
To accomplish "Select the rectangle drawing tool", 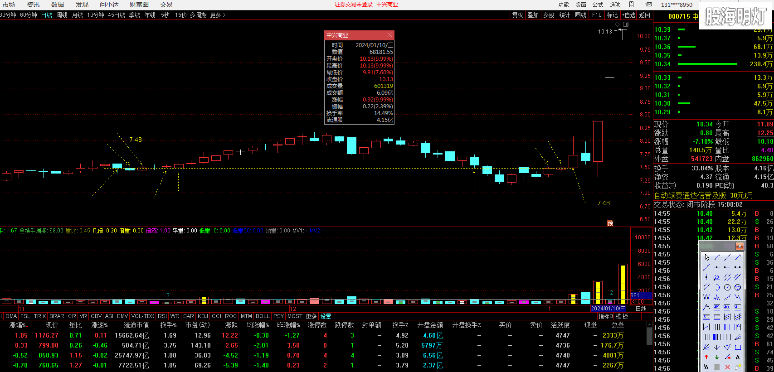I will (x=738, y=347).
